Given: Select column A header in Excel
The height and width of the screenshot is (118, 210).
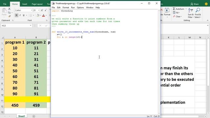Looking at the screenshot, I should (x=15, y=37).
